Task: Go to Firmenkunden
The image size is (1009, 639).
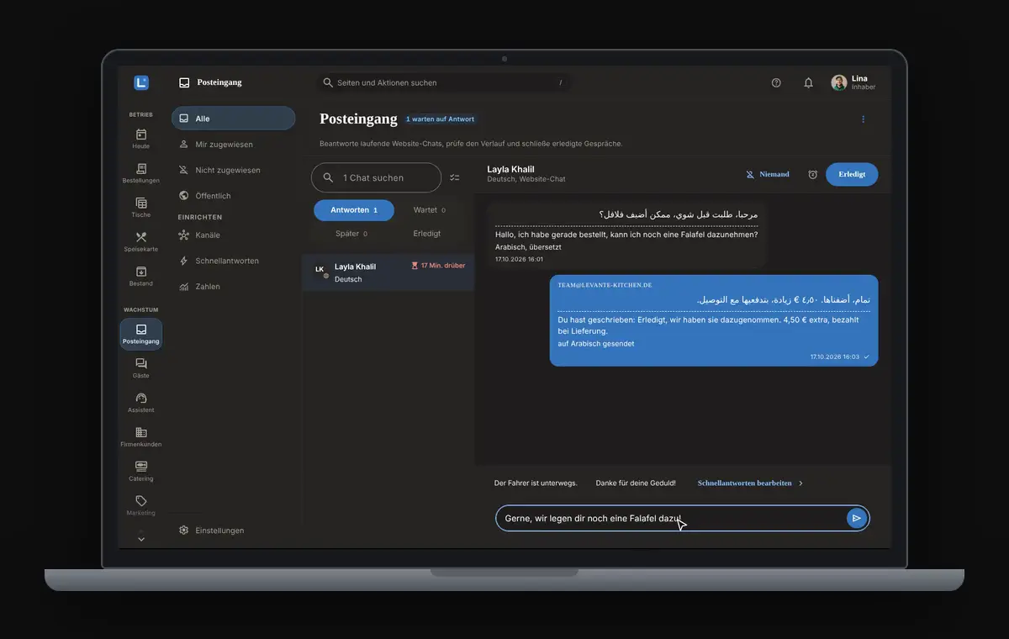Action: [x=140, y=438]
